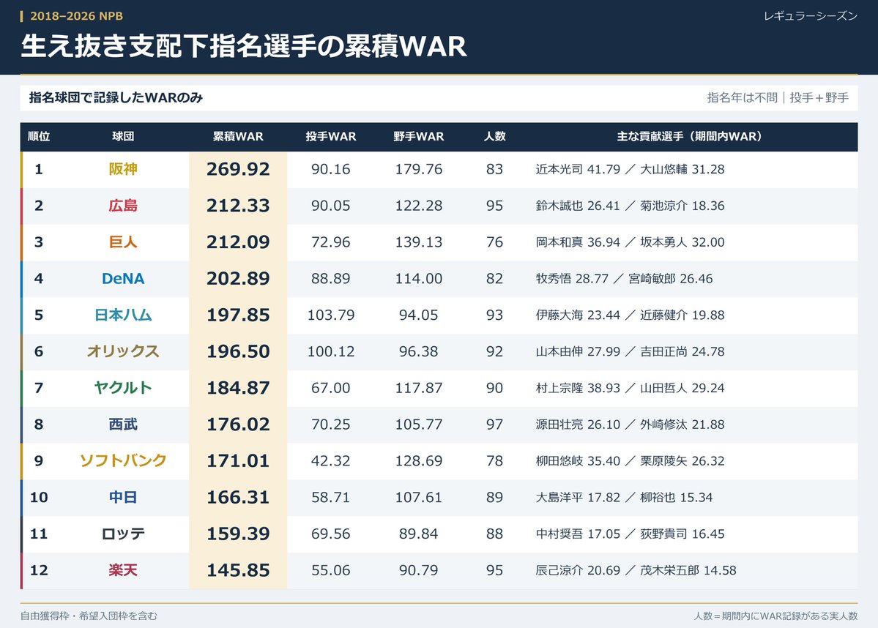Click cumulative WAR value 171.01
The width and height of the screenshot is (878, 628).
tap(238, 460)
